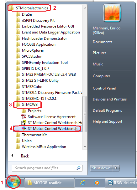Open Computer from the Start menu
The image size is (137, 190).
click(102, 76)
